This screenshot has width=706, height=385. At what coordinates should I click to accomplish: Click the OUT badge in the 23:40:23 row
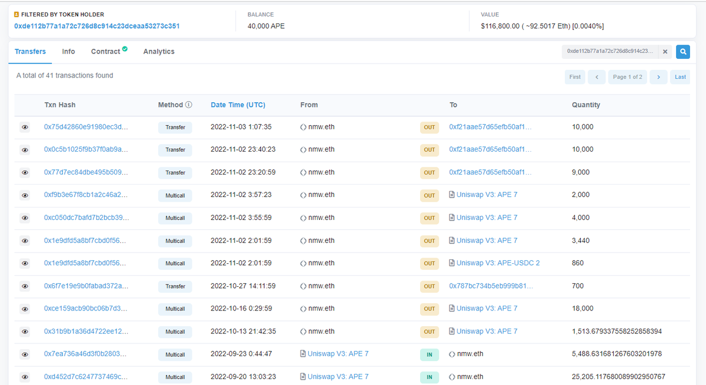pos(429,150)
